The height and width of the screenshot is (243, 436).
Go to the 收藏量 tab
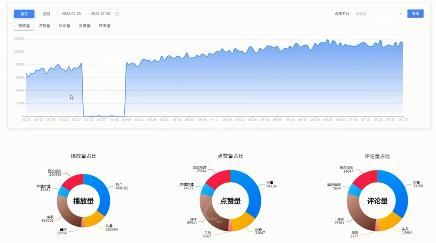(84, 26)
